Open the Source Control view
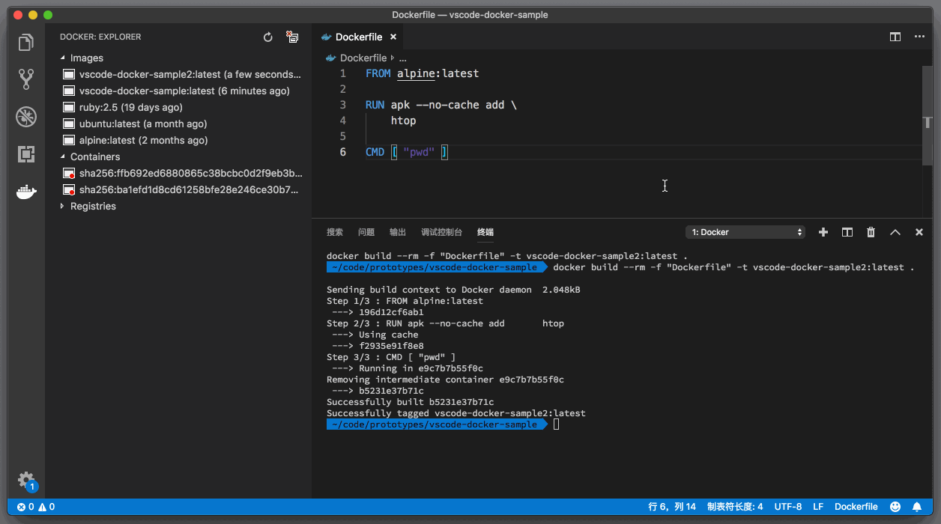Image resolution: width=941 pixels, height=524 pixels. coord(26,79)
